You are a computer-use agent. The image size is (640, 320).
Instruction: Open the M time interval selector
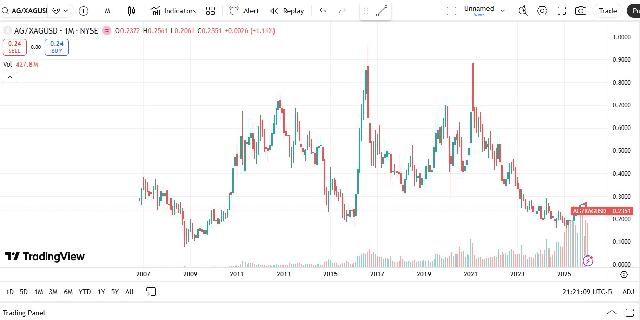tap(108, 11)
